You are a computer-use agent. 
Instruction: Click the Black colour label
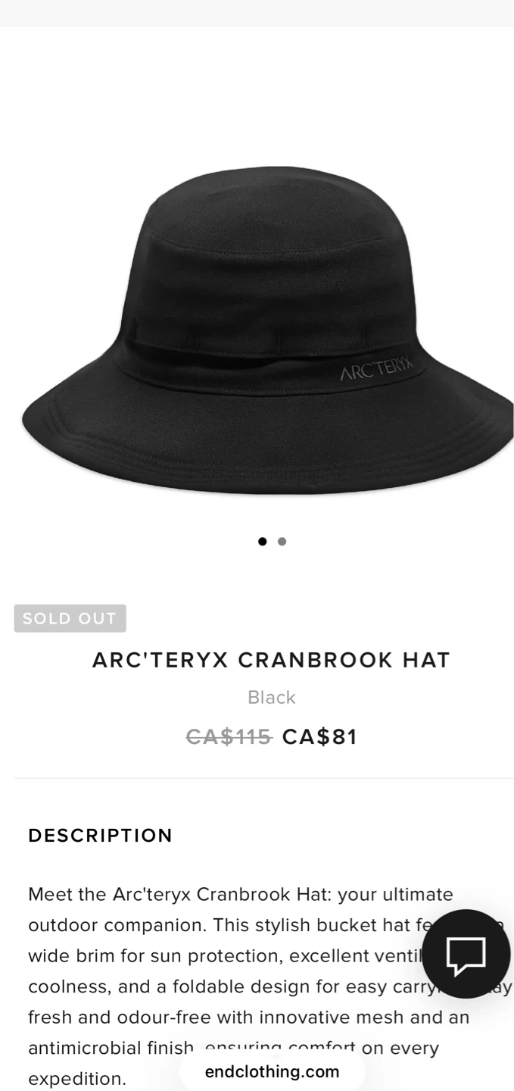271,697
